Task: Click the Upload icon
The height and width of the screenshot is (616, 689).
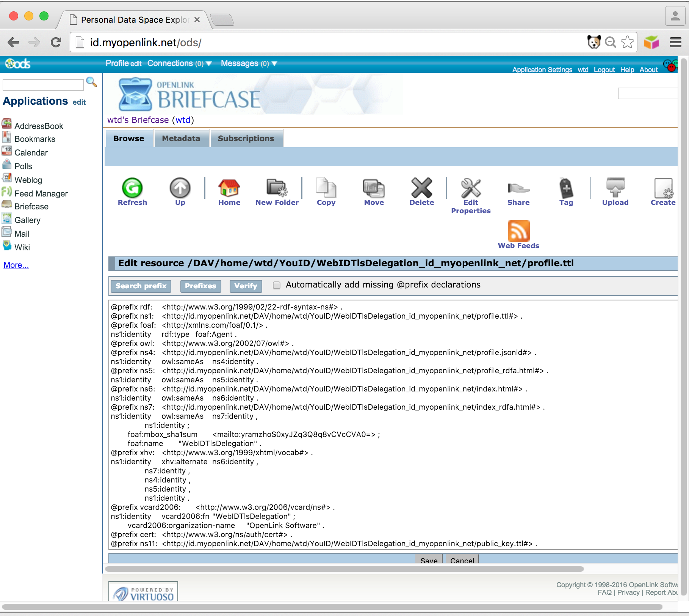Action: click(x=615, y=188)
